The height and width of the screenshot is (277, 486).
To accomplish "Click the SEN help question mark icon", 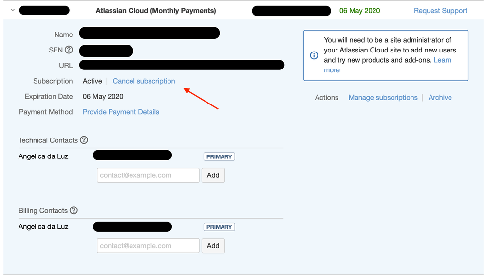I will tap(69, 50).
